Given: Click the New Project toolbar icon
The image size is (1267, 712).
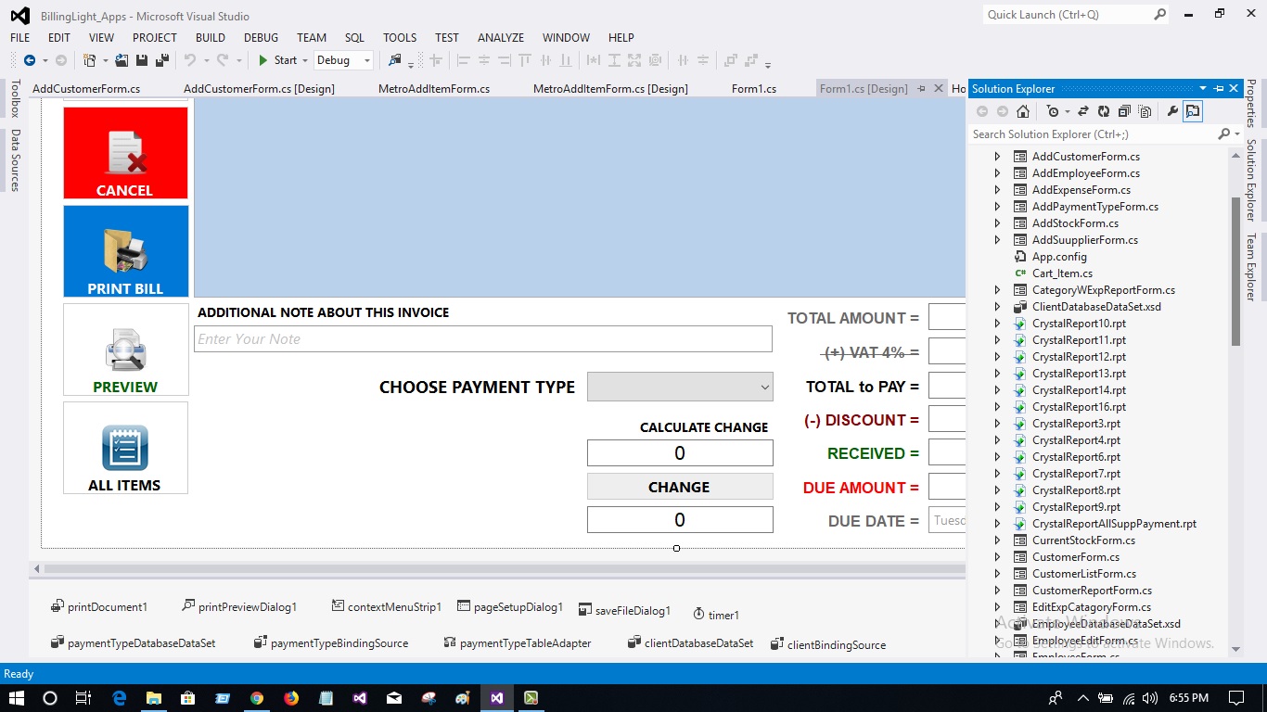Looking at the screenshot, I should click(90, 60).
